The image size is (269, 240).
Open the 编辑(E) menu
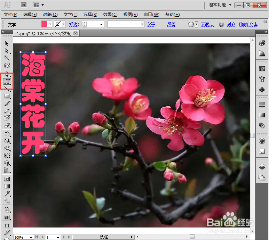point(30,15)
